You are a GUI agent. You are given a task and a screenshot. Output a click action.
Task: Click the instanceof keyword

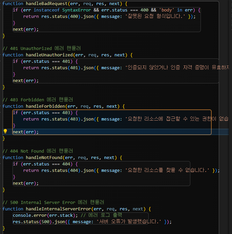tap(46, 10)
